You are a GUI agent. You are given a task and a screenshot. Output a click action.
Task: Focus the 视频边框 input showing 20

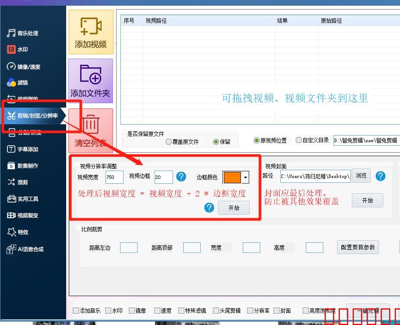[164, 177]
